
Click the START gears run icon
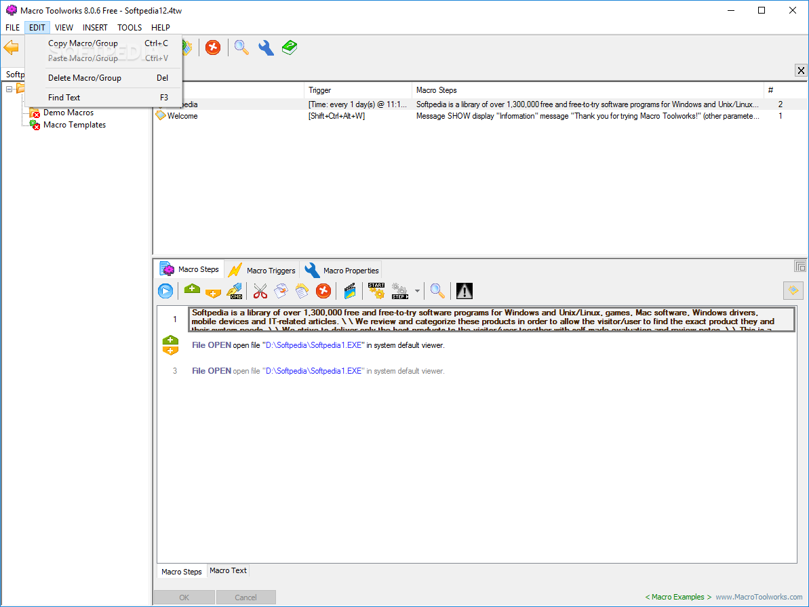click(x=376, y=291)
